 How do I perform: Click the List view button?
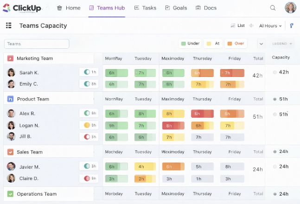(x=237, y=26)
